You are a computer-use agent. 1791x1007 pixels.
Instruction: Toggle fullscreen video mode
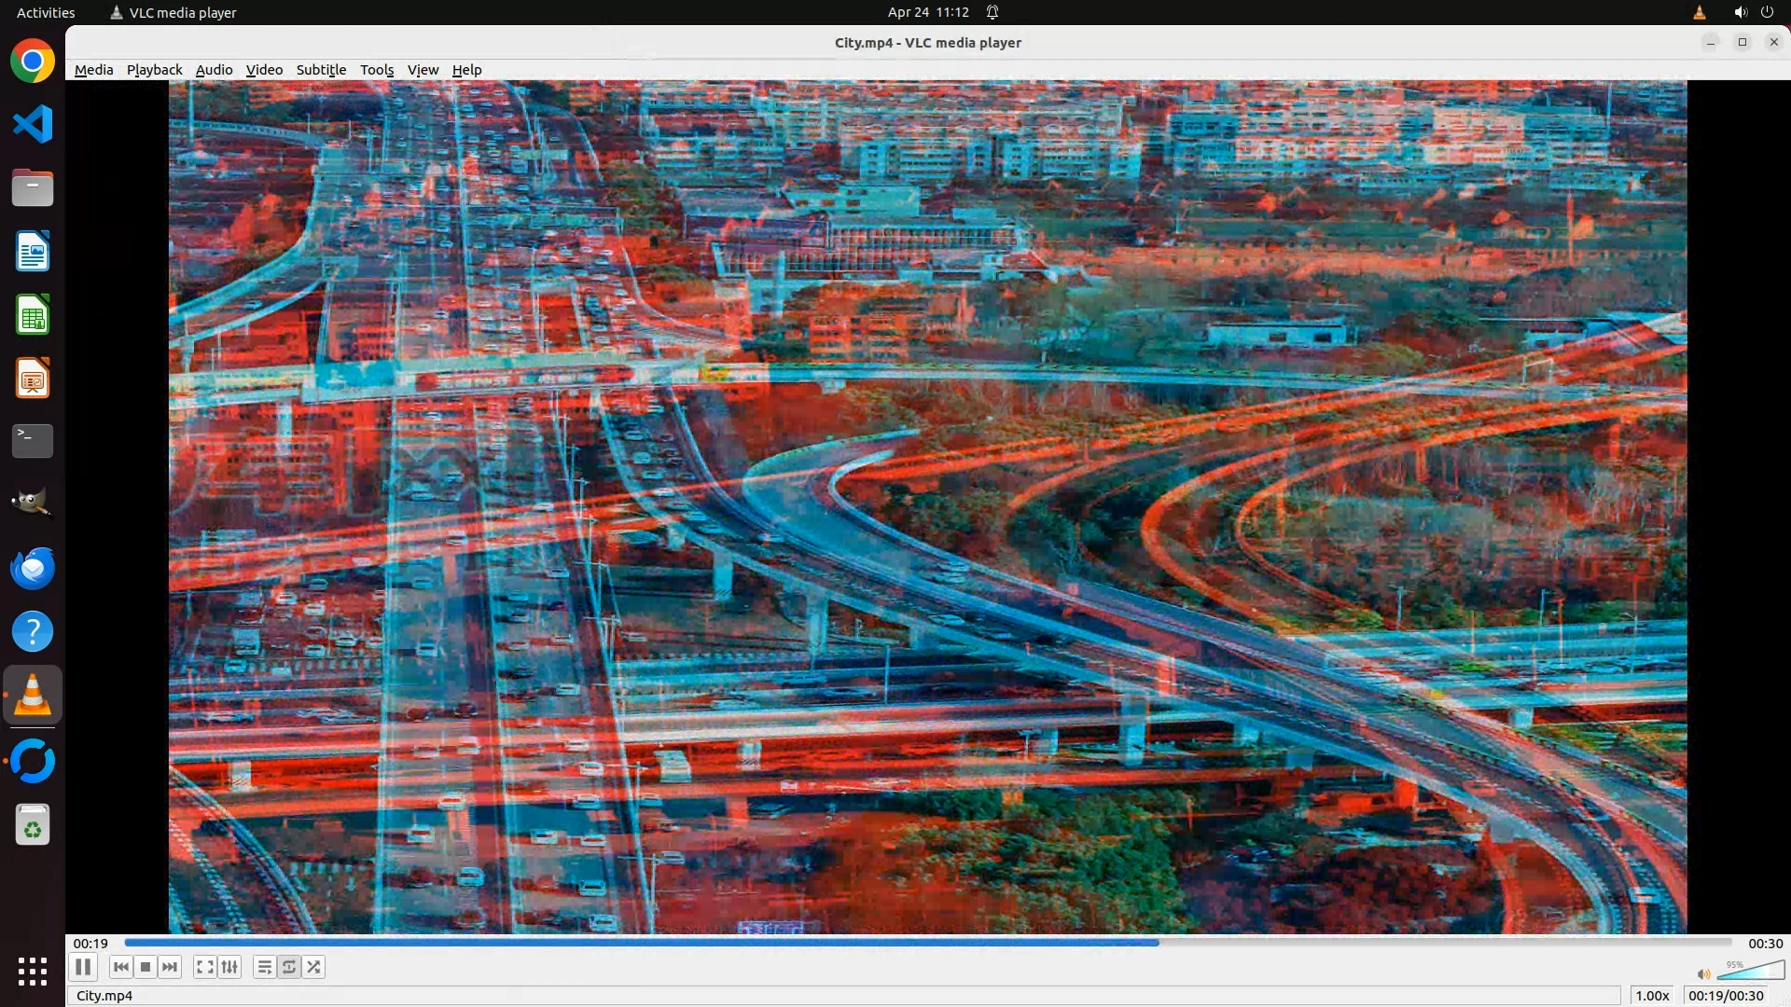(204, 967)
